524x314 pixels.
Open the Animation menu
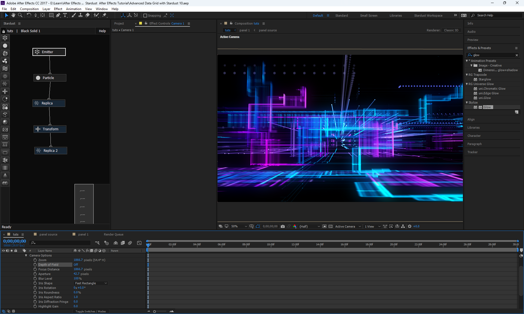[x=73, y=9]
